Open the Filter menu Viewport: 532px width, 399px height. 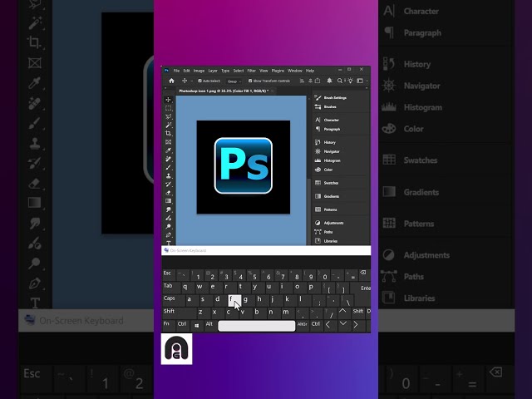pos(251,71)
